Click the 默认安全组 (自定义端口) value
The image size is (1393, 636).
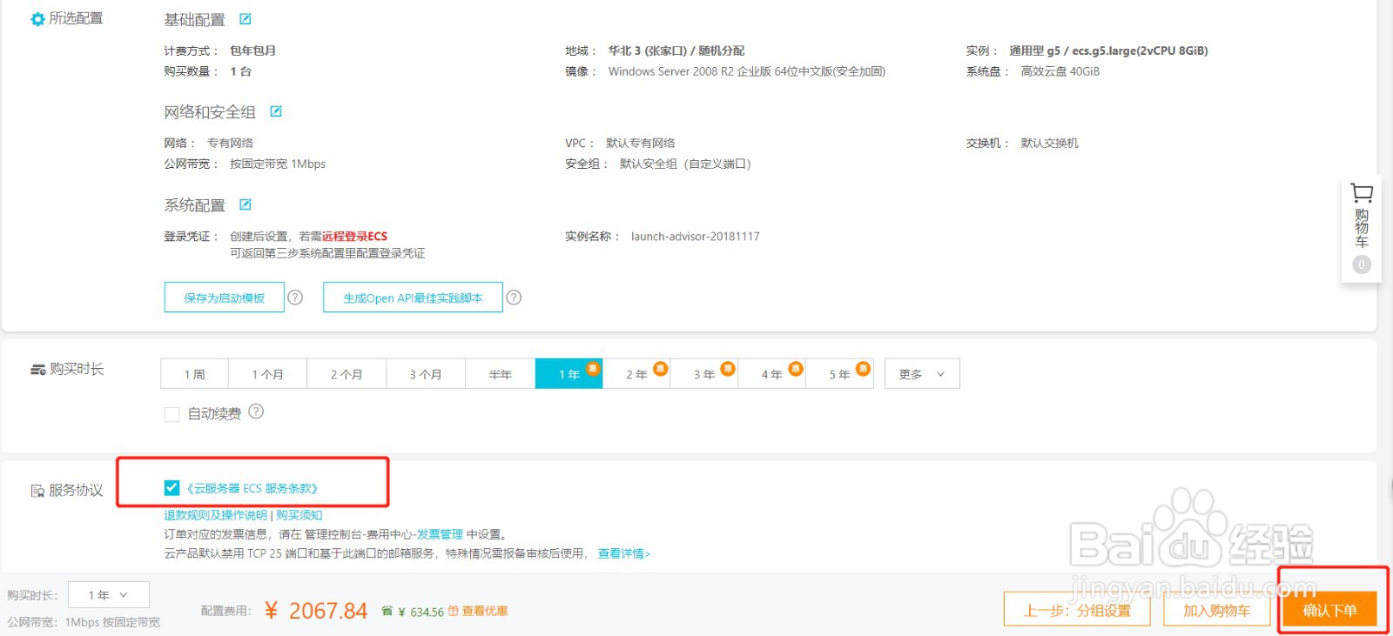point(685,164)
